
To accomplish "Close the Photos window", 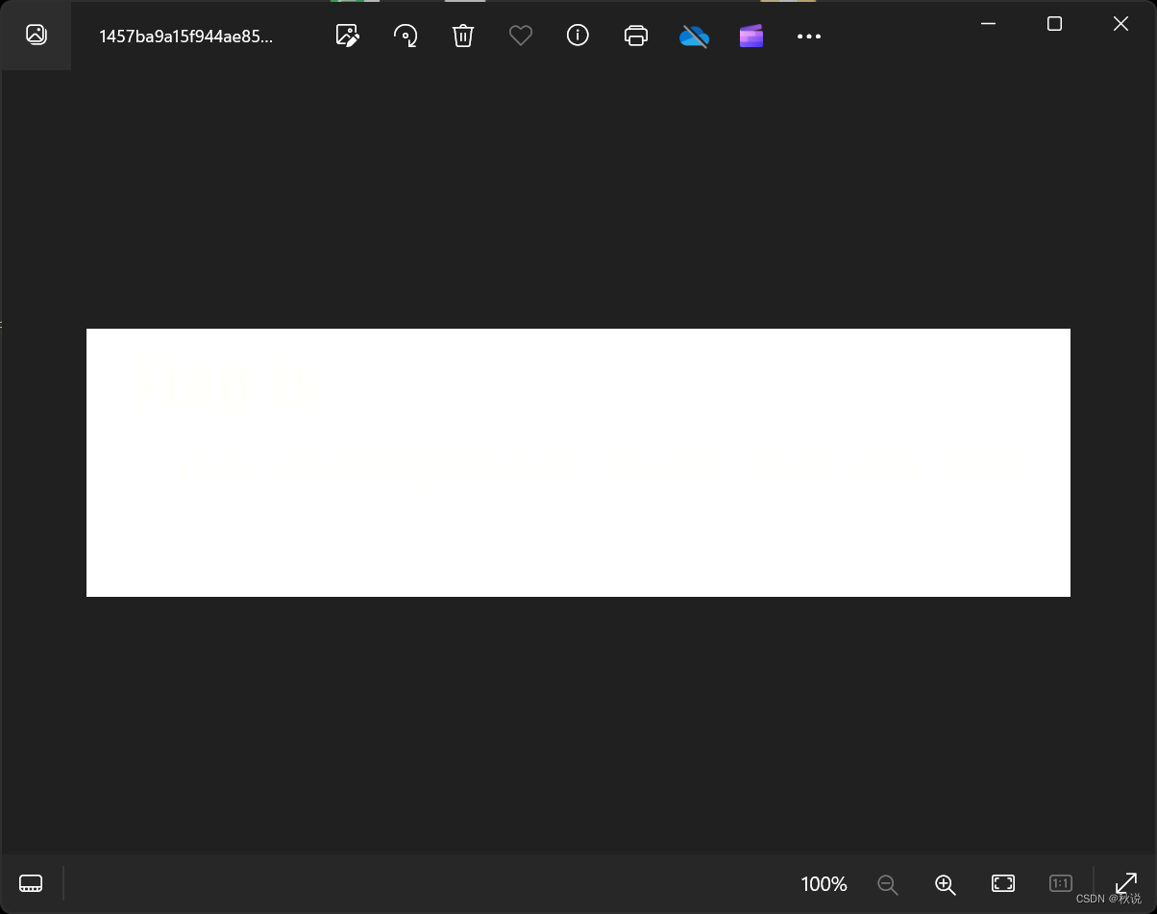I will pyautogui.click(x=1120, y=24).
